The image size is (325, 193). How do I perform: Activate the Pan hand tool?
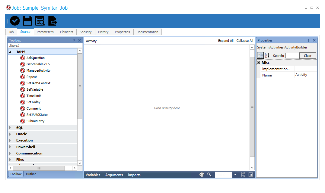[x=201, y=175]
